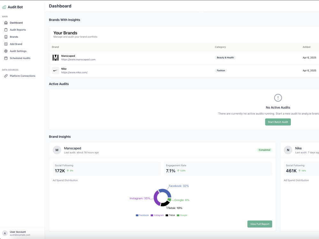Open Audit Reports in the sidebar
The width and height of the screenshot is (319, 239).
[x=18, y=30]
